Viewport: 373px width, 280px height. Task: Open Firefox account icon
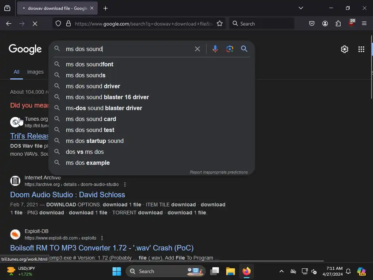point(325,24)
